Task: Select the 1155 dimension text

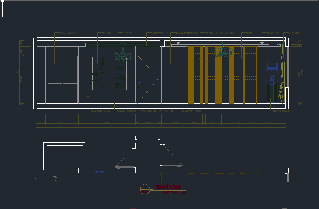Action: click(271, 122)
